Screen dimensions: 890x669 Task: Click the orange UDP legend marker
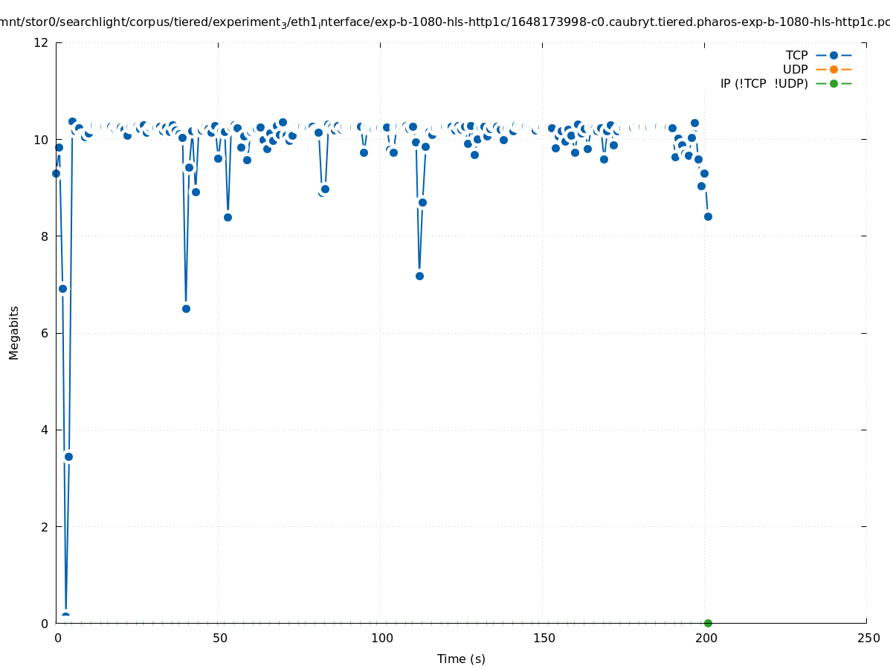point(833,70)
